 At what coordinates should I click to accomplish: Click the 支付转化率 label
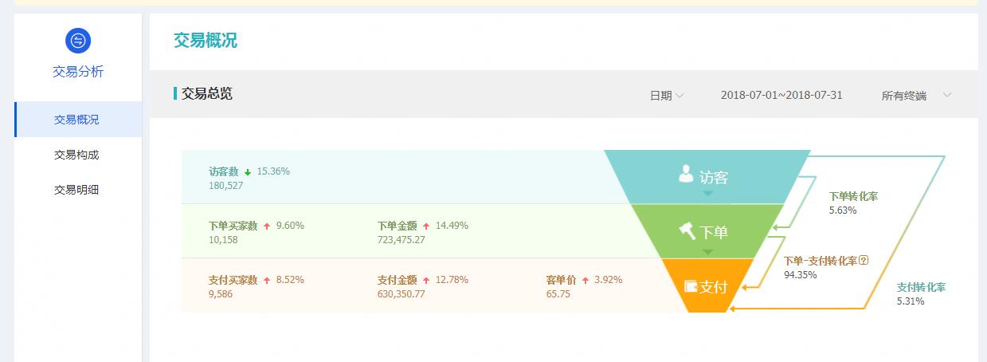(921, 287)
